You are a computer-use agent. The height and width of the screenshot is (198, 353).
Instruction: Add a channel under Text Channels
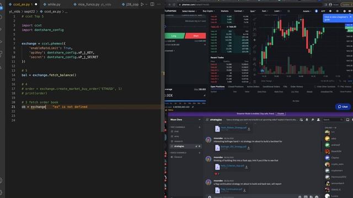(x=200, y=127)
